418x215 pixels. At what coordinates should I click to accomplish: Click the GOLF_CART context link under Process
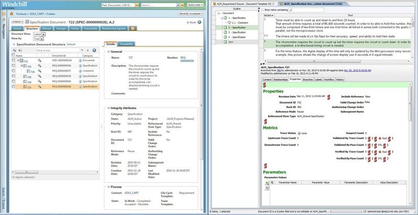pos(132,193)
